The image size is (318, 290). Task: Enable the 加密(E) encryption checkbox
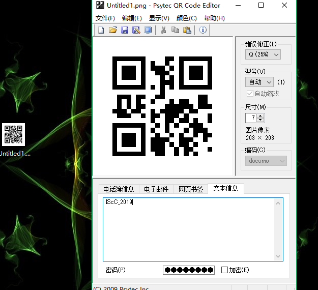(x=224, y=270)
